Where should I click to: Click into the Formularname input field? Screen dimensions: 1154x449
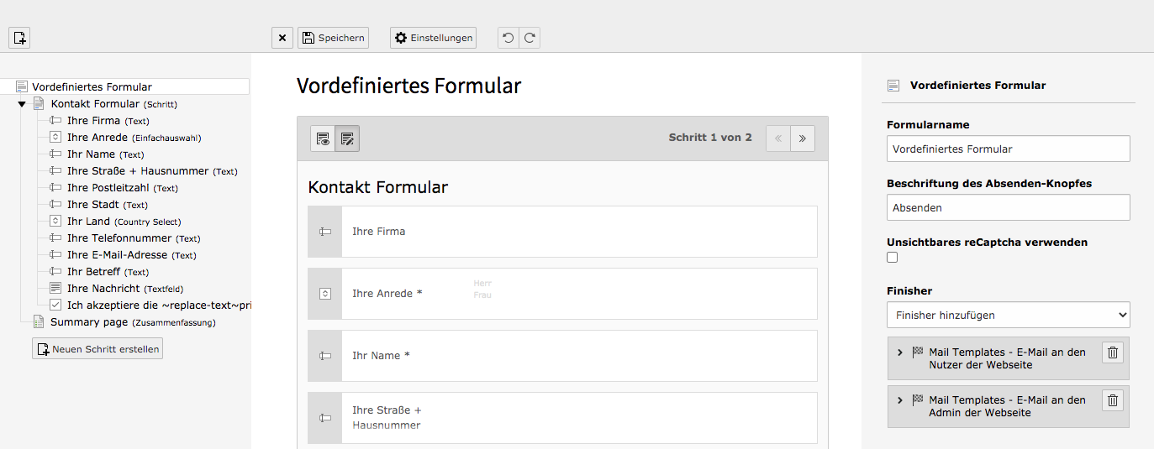1009,149
